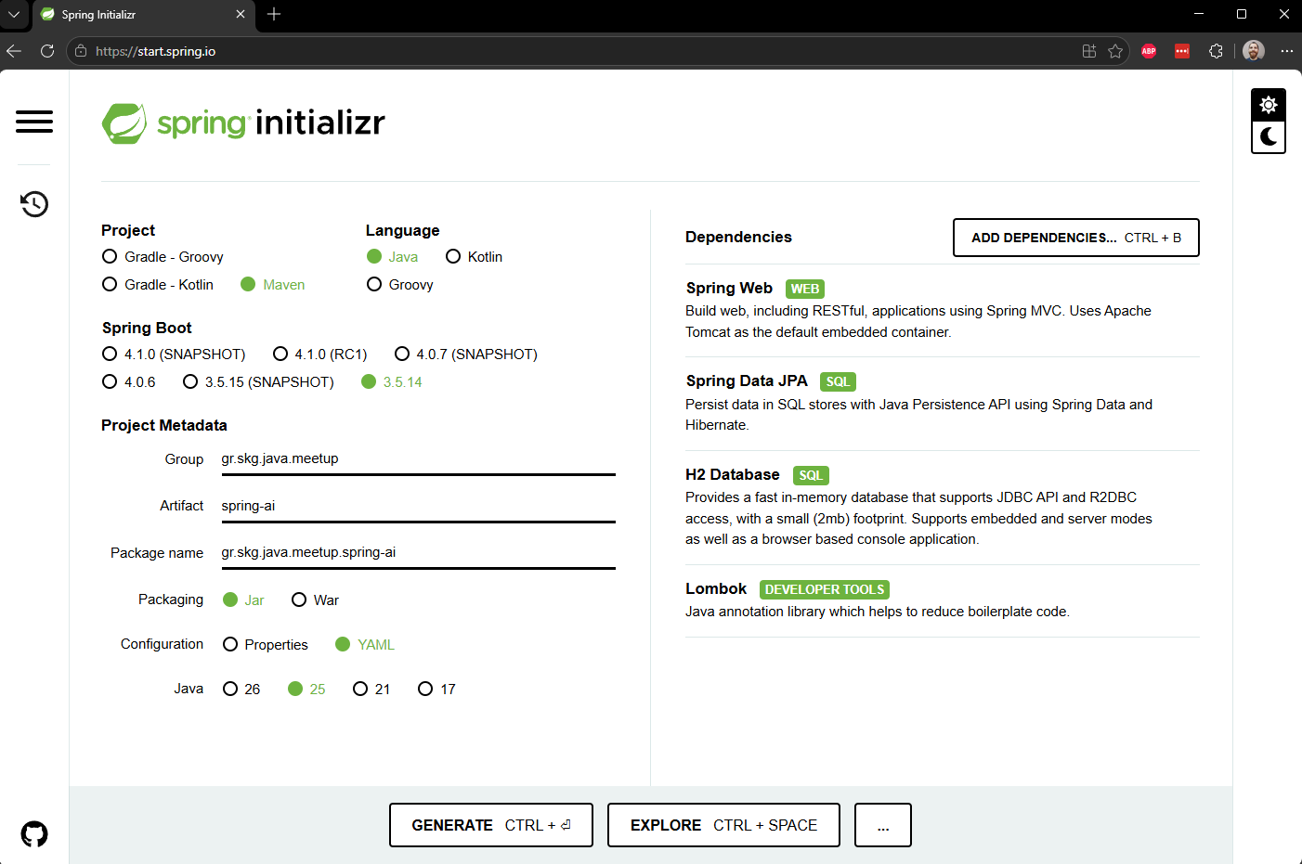Open the red password manager extension

(1182, 51)
